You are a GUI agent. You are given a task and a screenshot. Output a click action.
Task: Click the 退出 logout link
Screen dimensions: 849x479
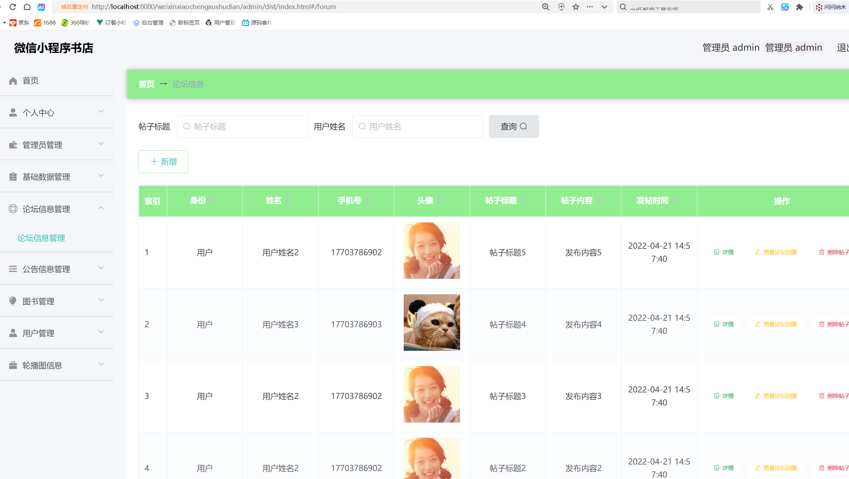coord(843,47)
